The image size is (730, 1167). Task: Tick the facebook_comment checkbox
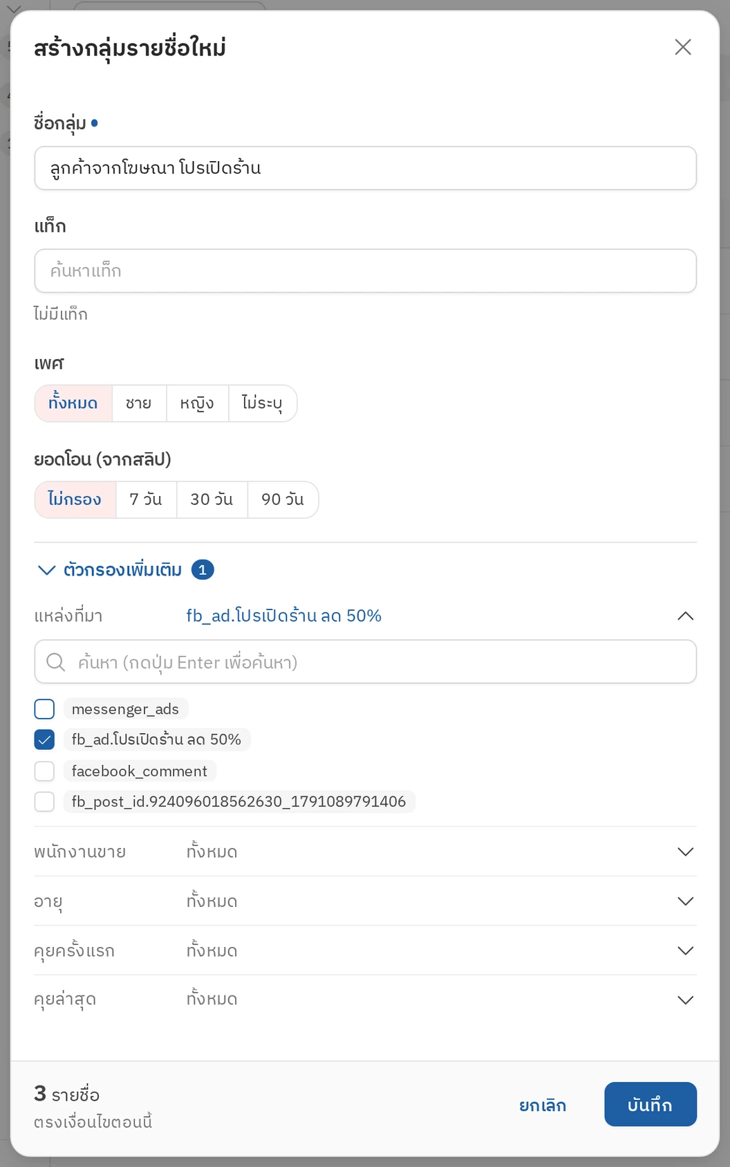44,771
